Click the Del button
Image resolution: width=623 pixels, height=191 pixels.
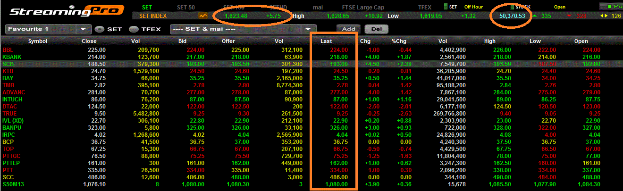coord(376,29)
